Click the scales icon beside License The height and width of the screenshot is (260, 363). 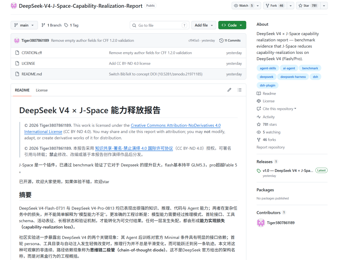click(258, 101)
